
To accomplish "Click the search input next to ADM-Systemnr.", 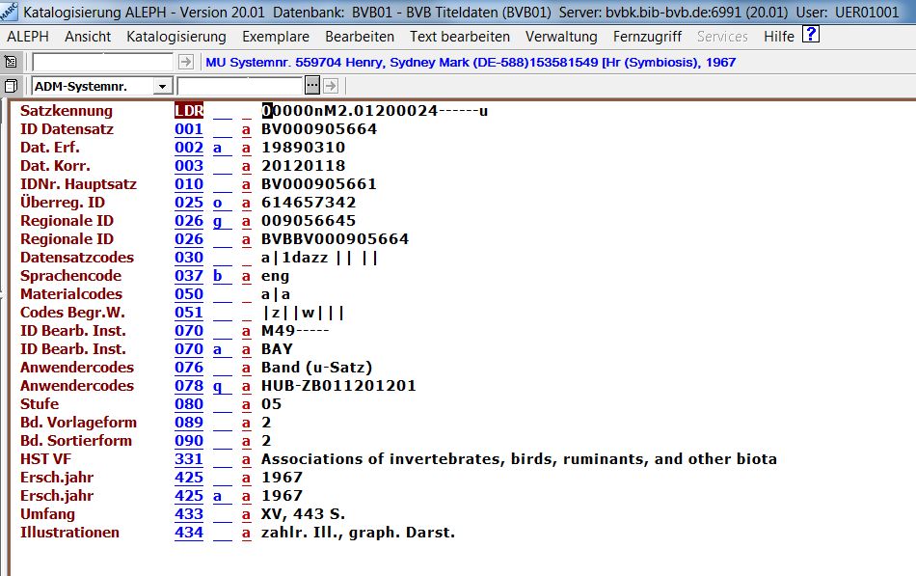I will 239,86.
